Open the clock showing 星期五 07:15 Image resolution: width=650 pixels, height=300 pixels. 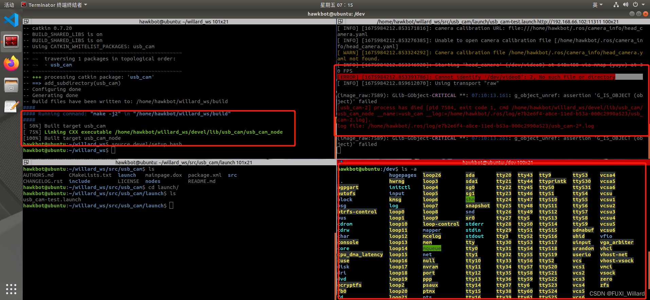337,5
